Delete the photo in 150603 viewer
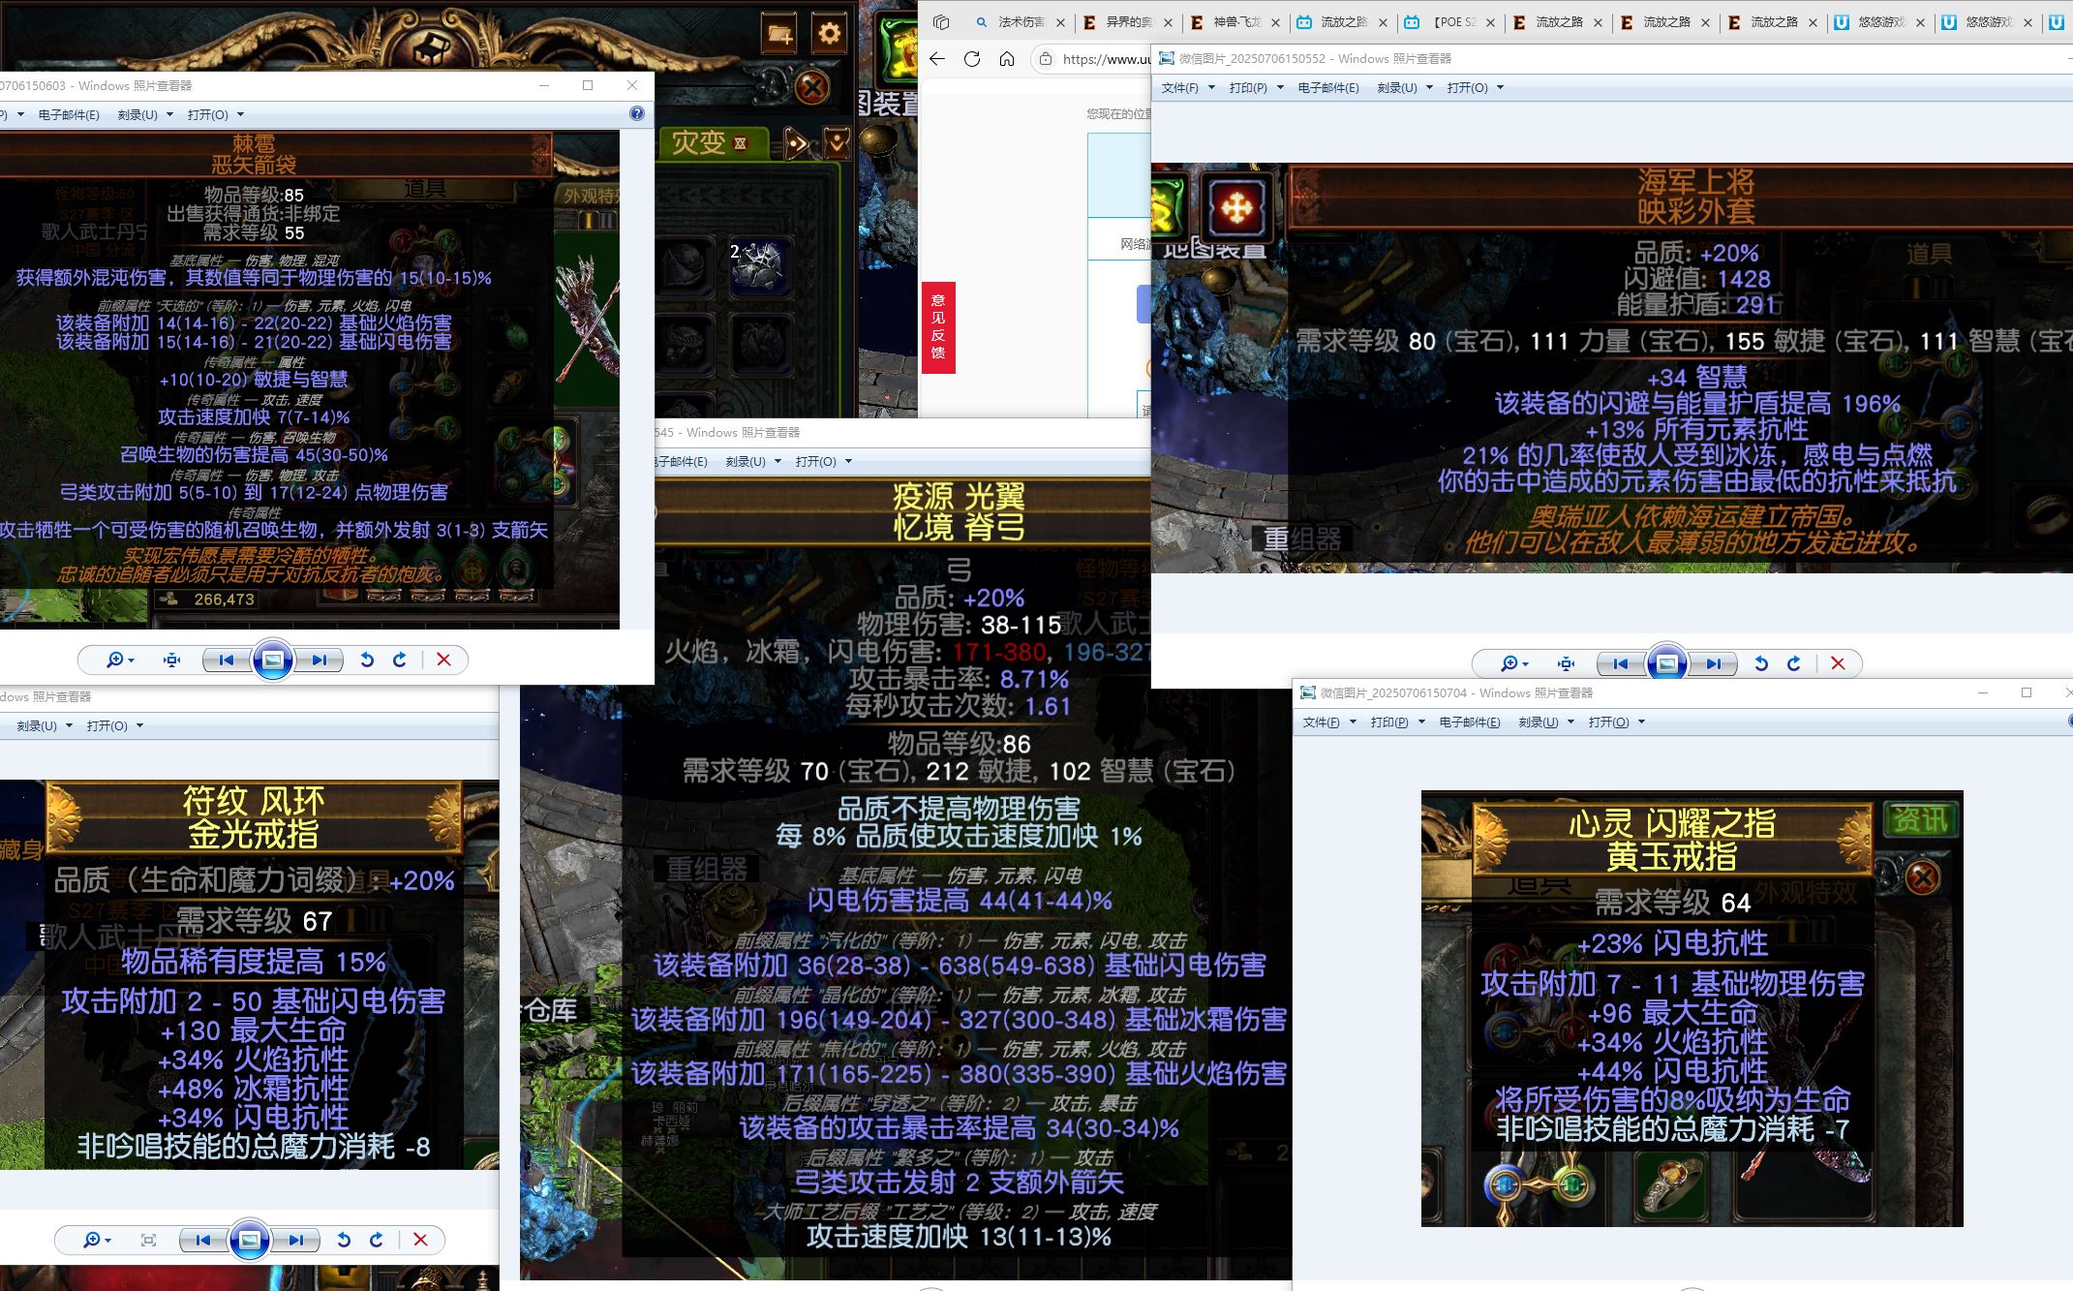Screen dimensions: 2073x1291 point(443,660)
